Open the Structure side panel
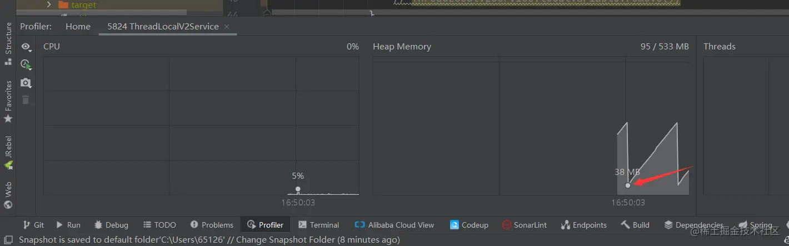The height and width of the screenshot is (246, 789). tap(8, 43)
